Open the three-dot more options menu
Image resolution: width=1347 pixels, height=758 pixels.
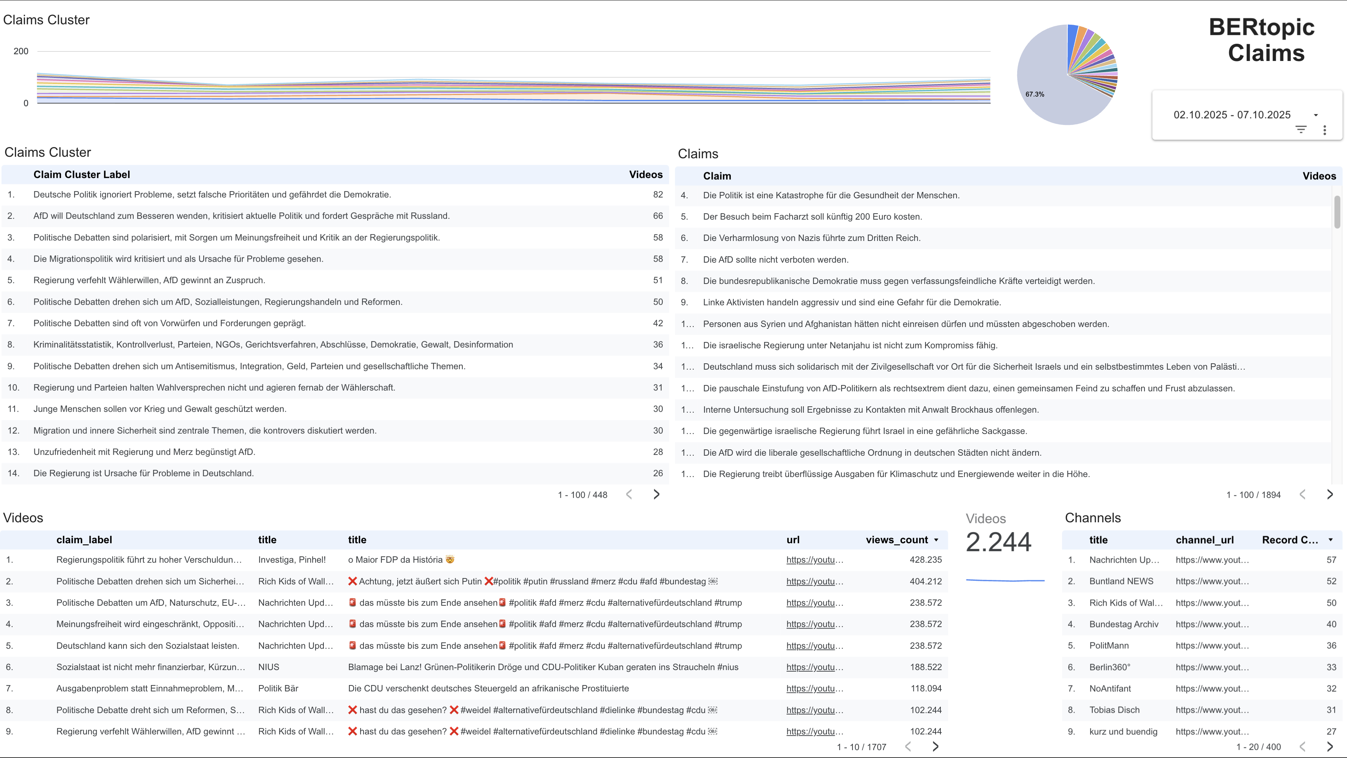click(x=1324, y=130)
